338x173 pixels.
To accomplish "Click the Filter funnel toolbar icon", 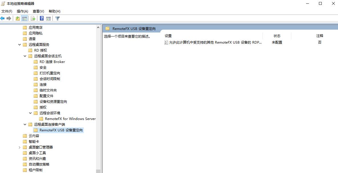I will [x=57, y=19].
